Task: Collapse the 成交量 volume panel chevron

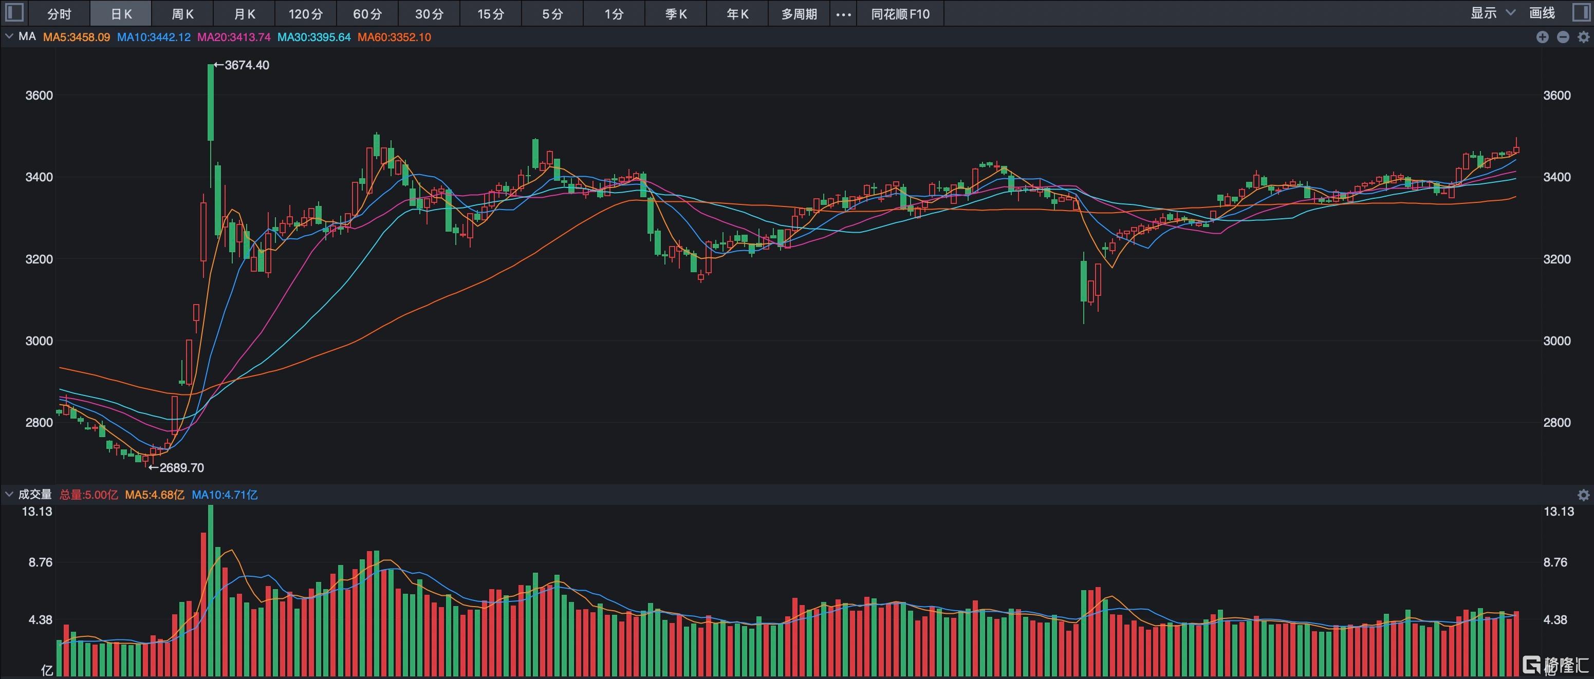Action: [9, 494]
